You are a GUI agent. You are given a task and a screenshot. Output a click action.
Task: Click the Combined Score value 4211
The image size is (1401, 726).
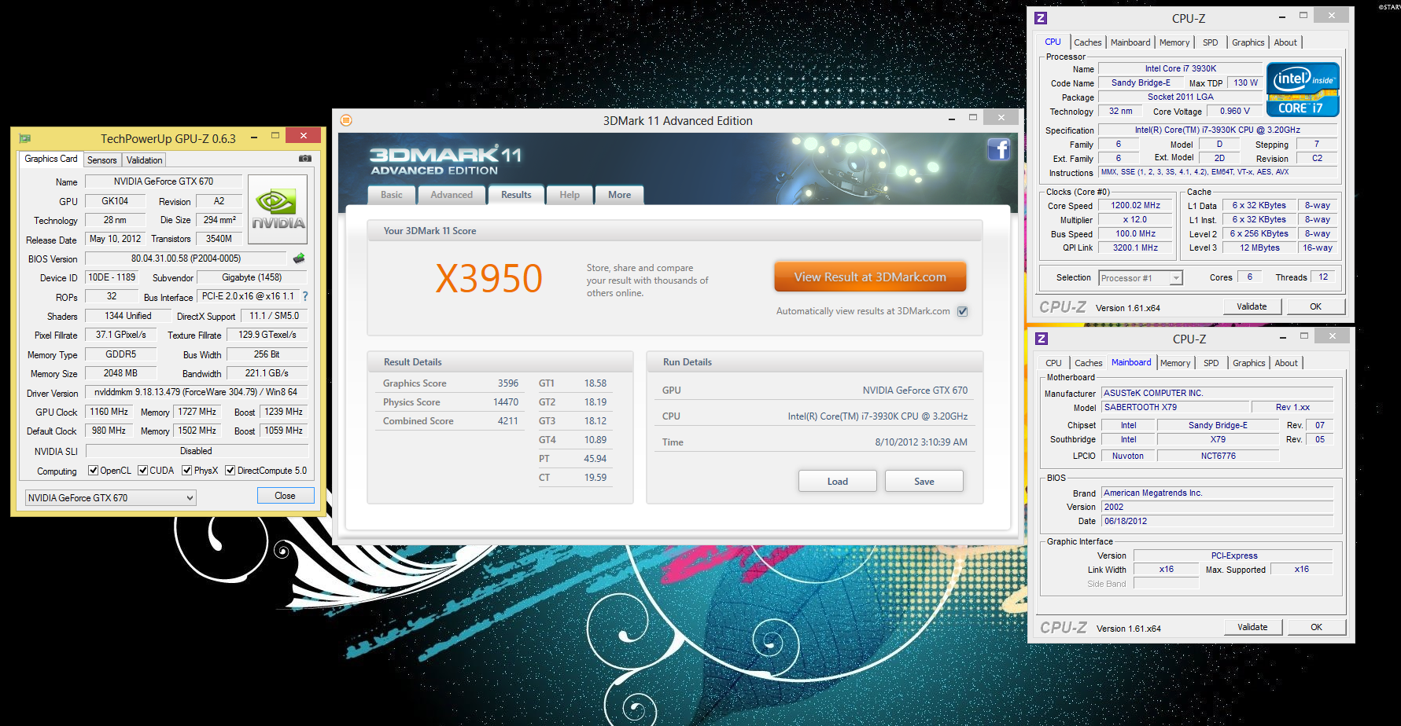click(508, 421)
